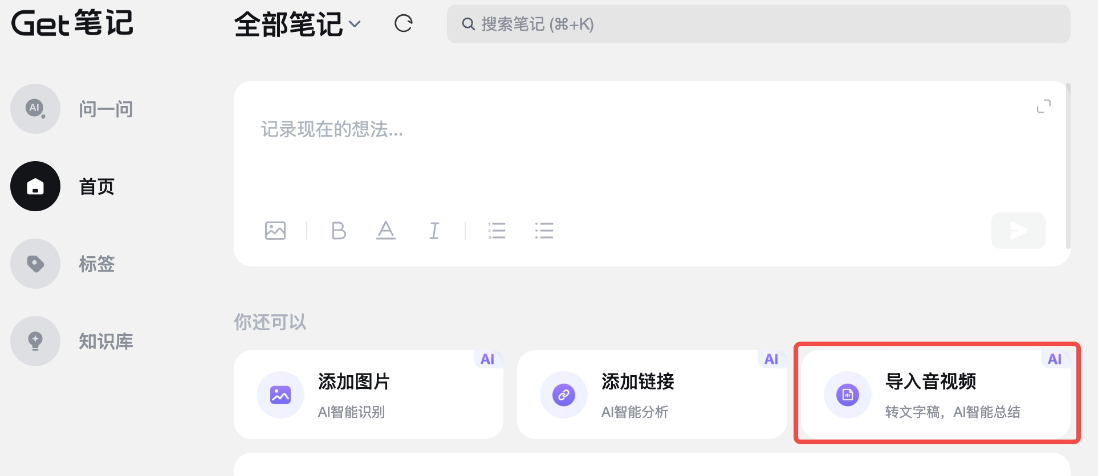The image size is (1098, 476).
Task: Click the refresh notes icon
Action: tap(403, 24)
